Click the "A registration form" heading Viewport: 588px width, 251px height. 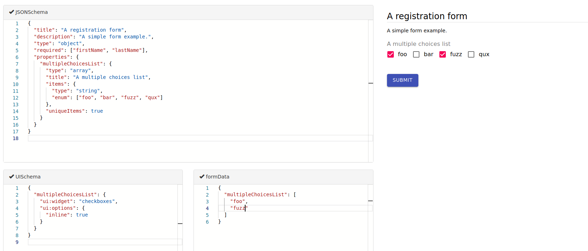427,16
